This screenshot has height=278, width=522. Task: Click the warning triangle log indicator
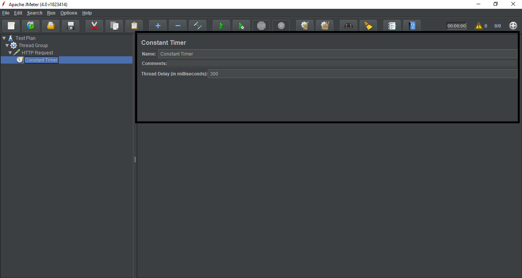[x=478, y=26]
